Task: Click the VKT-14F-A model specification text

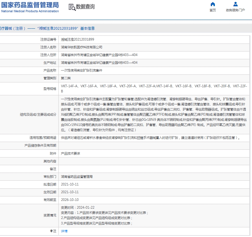Action: coord(69,86)
